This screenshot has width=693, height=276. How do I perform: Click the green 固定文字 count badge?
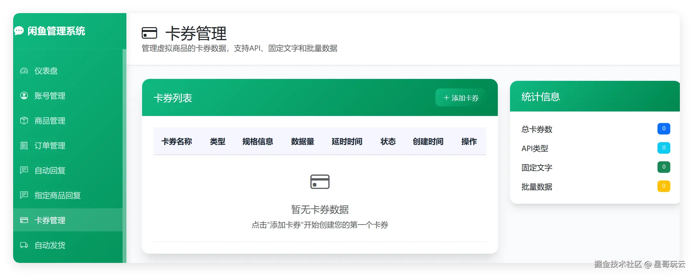pyautogui.click(x=664, y=167)
